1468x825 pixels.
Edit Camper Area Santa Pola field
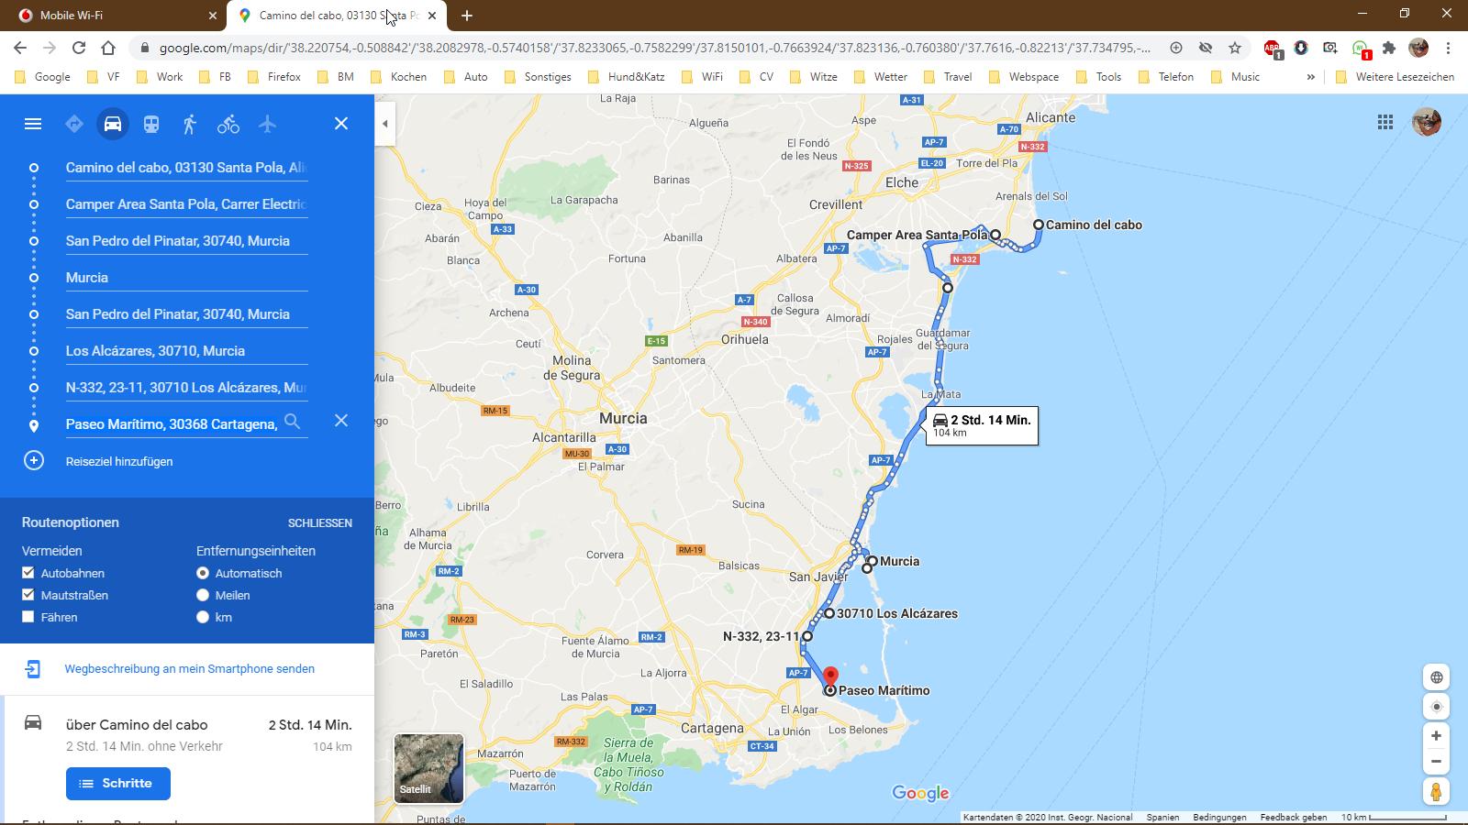click(x=186, y=204)
